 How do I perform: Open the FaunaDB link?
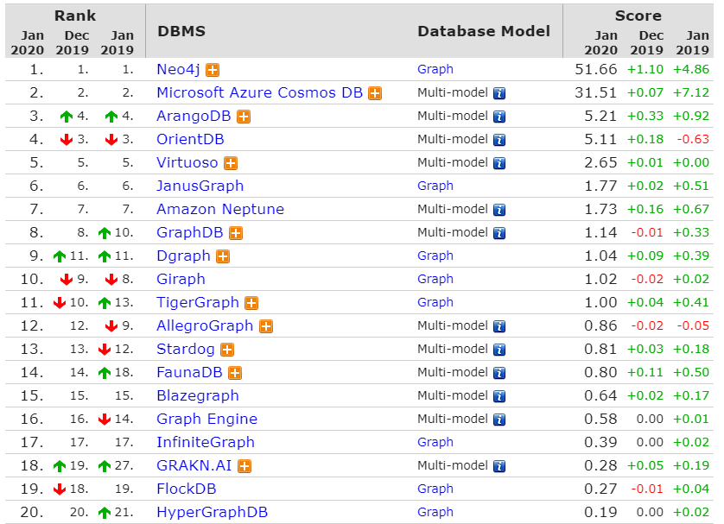click(189, 372)
